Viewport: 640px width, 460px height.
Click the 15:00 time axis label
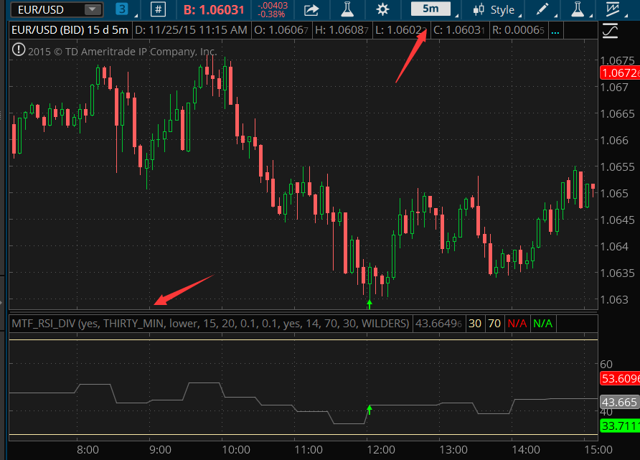pos(598,450)
